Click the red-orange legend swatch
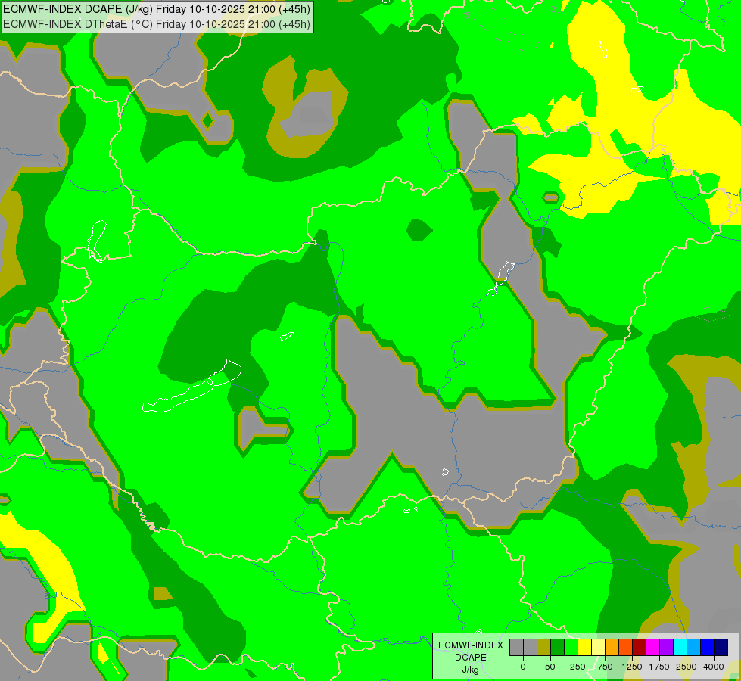 [626, 647]
